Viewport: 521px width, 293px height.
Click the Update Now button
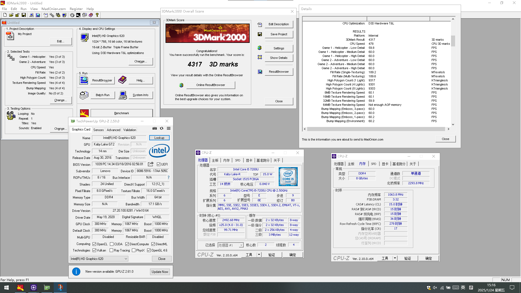coord(160,272)
